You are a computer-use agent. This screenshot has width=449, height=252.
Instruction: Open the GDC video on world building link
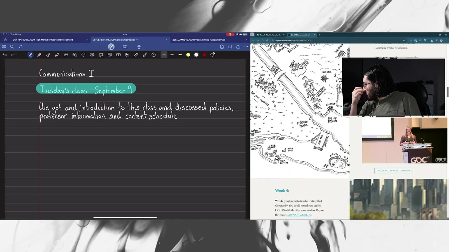[x=394, y=170]
